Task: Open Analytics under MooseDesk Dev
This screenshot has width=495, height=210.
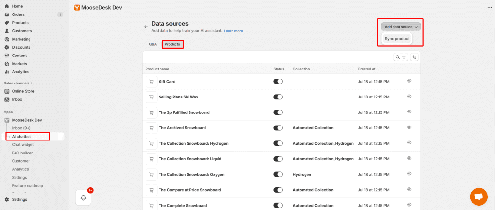Action: tap(20, 169)
